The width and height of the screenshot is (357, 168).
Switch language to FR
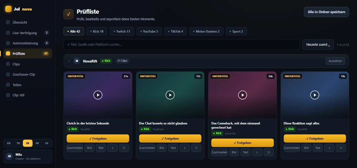coord(37,143)
